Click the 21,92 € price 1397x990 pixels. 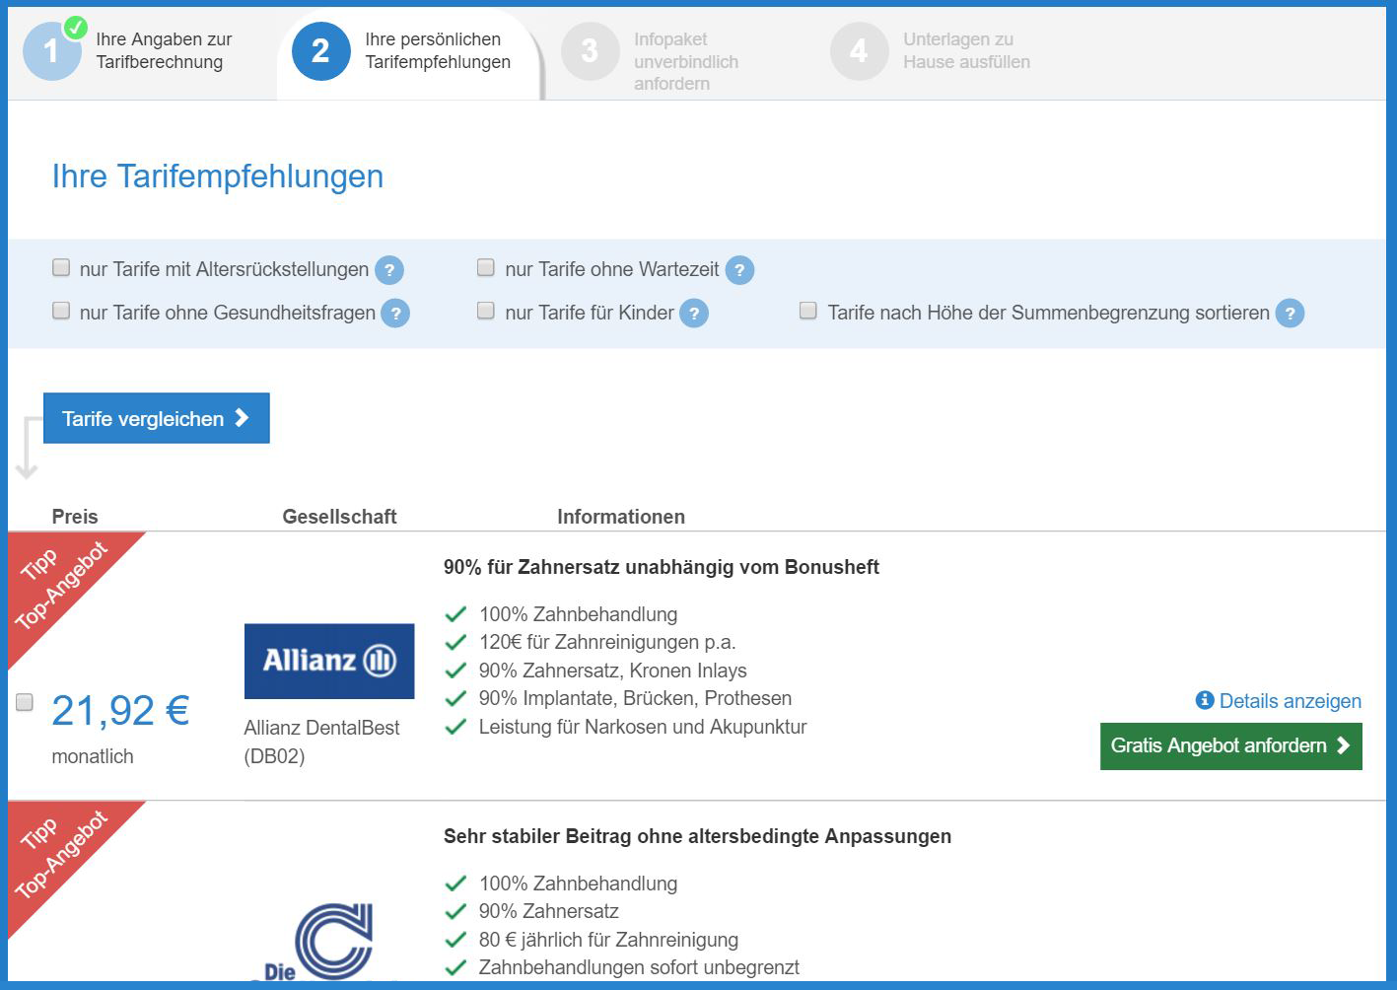[120, 710]
